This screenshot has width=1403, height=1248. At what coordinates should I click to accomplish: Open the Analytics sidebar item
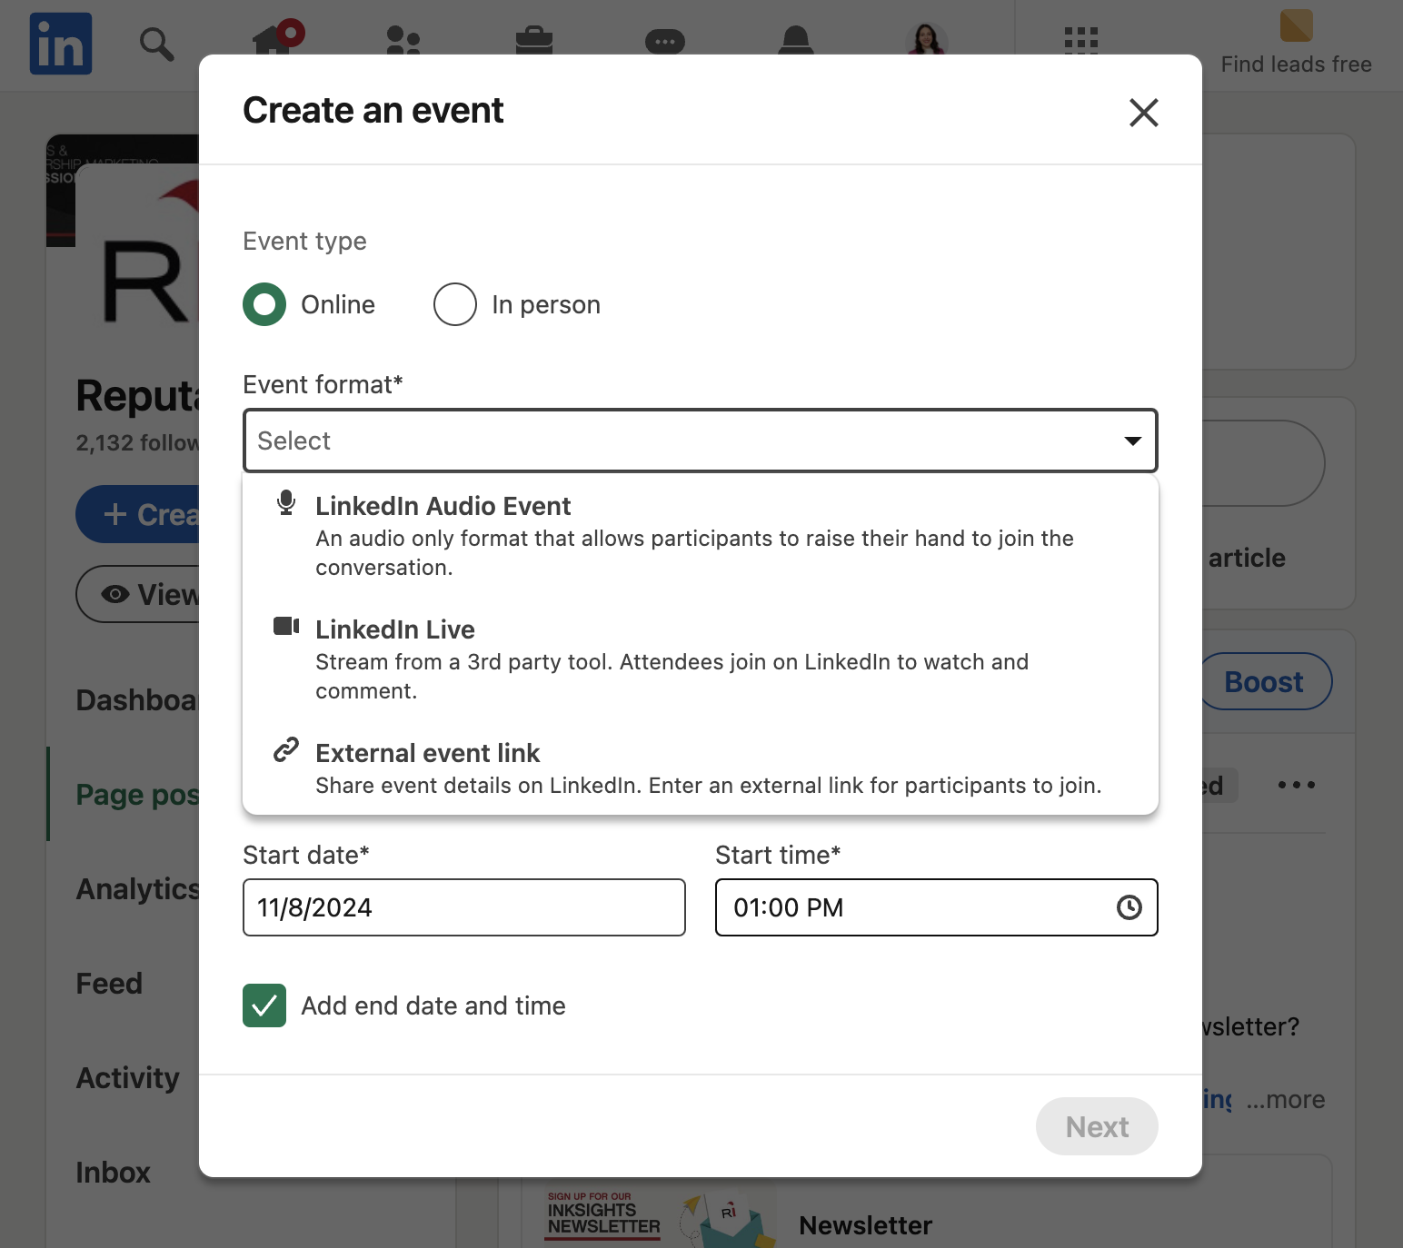(x=138, y=889)
